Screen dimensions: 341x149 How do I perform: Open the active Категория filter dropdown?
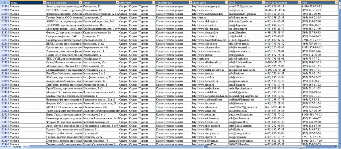[154, 2]
